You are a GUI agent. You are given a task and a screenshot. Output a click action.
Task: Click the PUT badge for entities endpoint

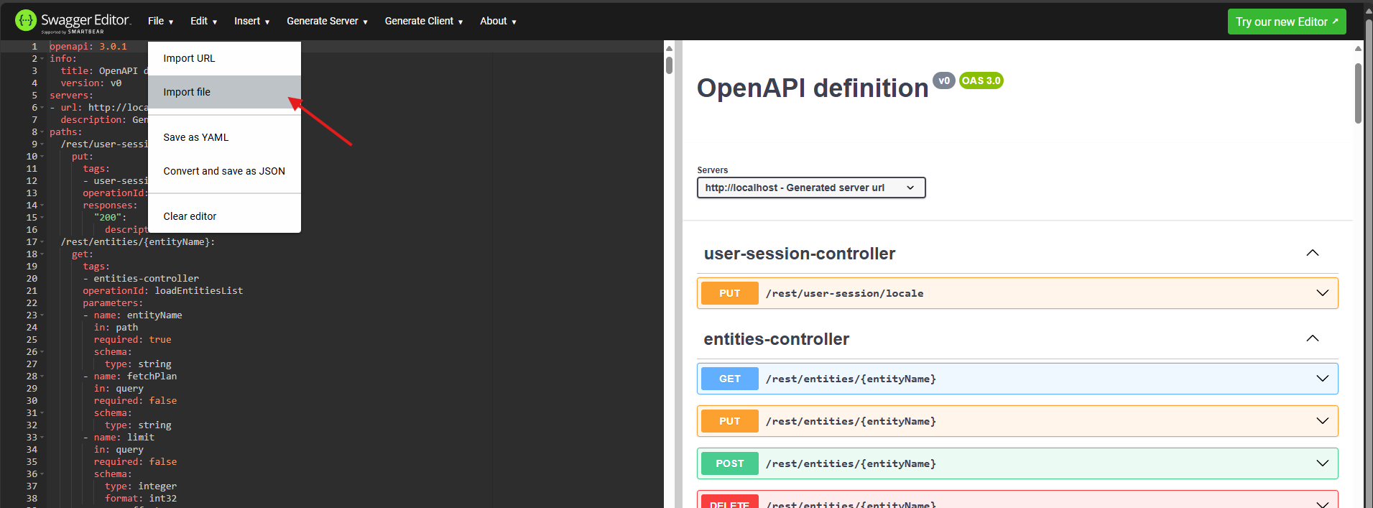click(x=729, y=421)
